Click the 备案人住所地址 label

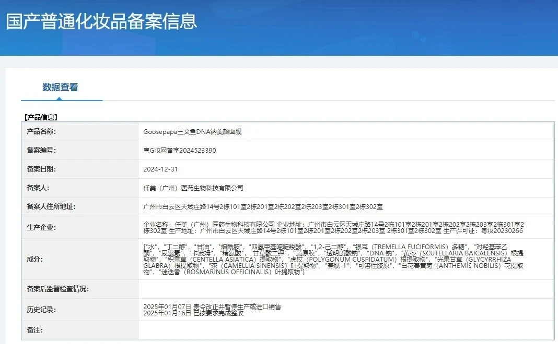click(x=51, y=206)
